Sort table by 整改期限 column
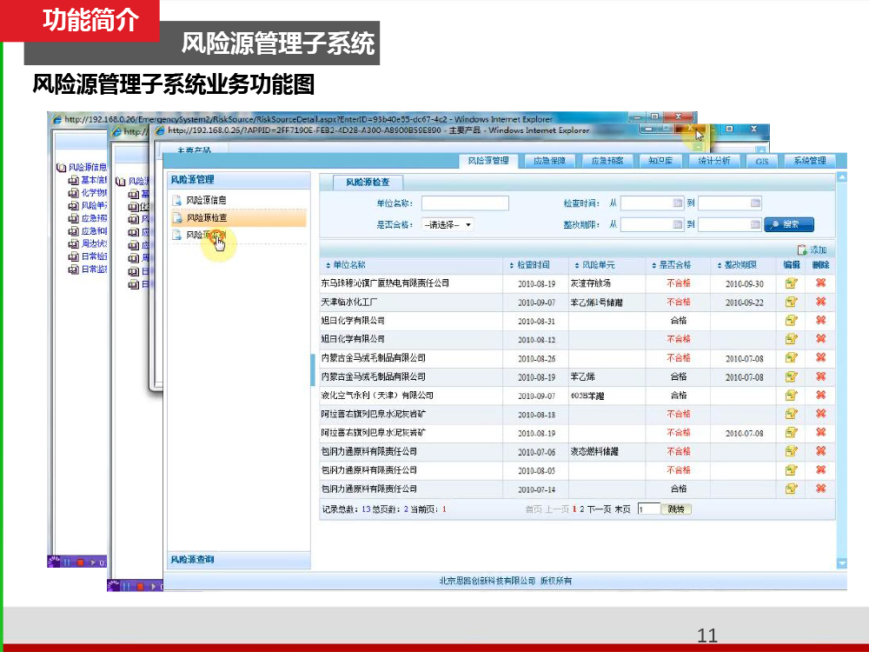Viewport: 869px width, 652px height. tap(739, 265)
